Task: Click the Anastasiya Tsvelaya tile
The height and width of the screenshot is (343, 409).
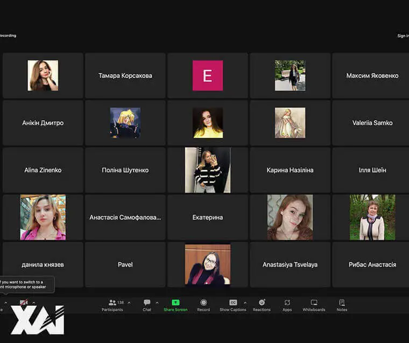Action: click(290, 264)
